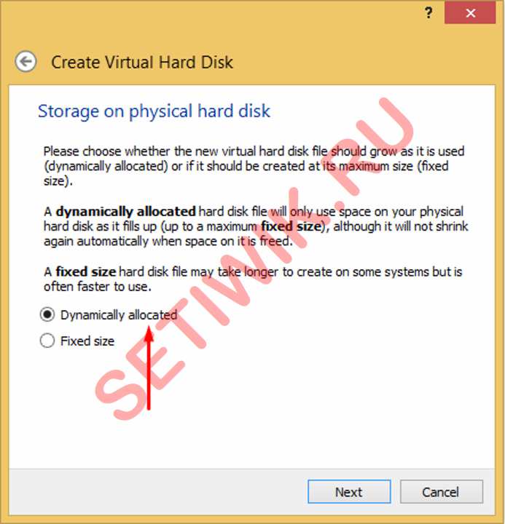Image resolution: width=505 pixels, height=524 pixels.
Task: Click the gray footer bar beside Next
Action: pos(157,492)
